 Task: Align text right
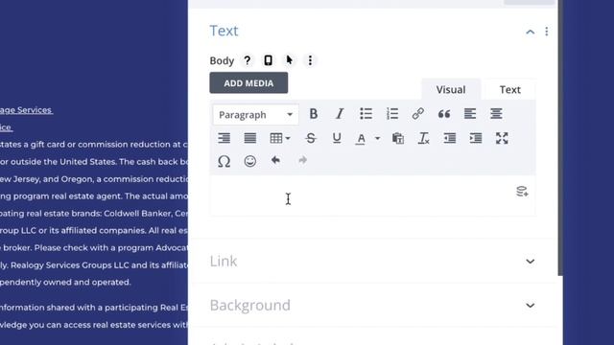[x=224, y=138]
